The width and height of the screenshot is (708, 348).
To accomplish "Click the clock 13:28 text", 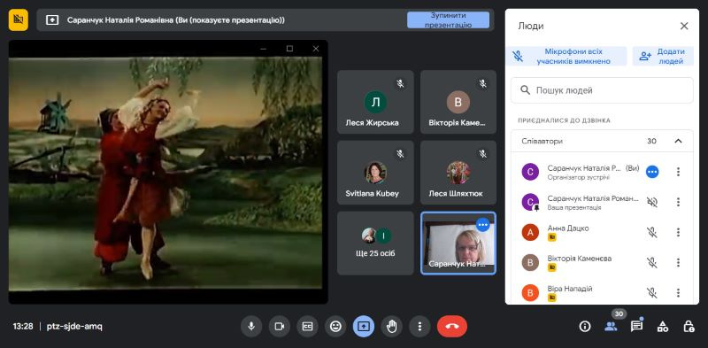I will (x=23, y=327).
